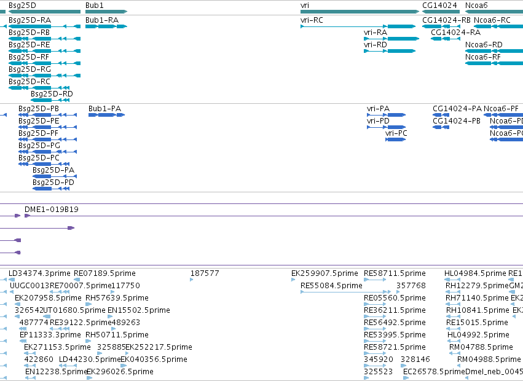Click the Bsg25D-RB transcript label
This screenshot has width=523, height=381.
click(29, 33)
